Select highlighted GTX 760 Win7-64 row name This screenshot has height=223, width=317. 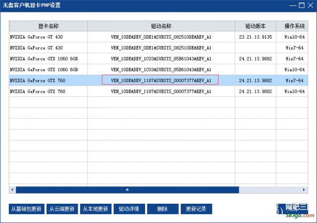click(x=38, y=81)
